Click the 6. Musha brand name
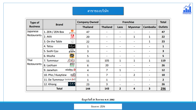Screen dimensions: 196x110 49,56
